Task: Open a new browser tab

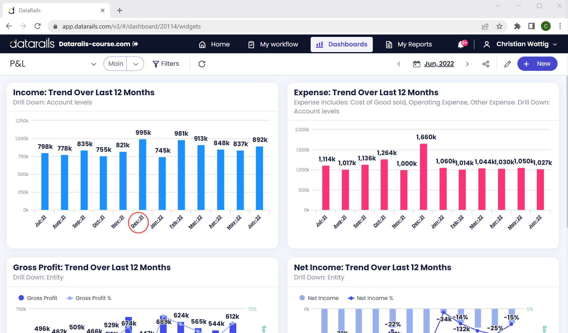Action: pyautogui.click(x=120, y=10)
